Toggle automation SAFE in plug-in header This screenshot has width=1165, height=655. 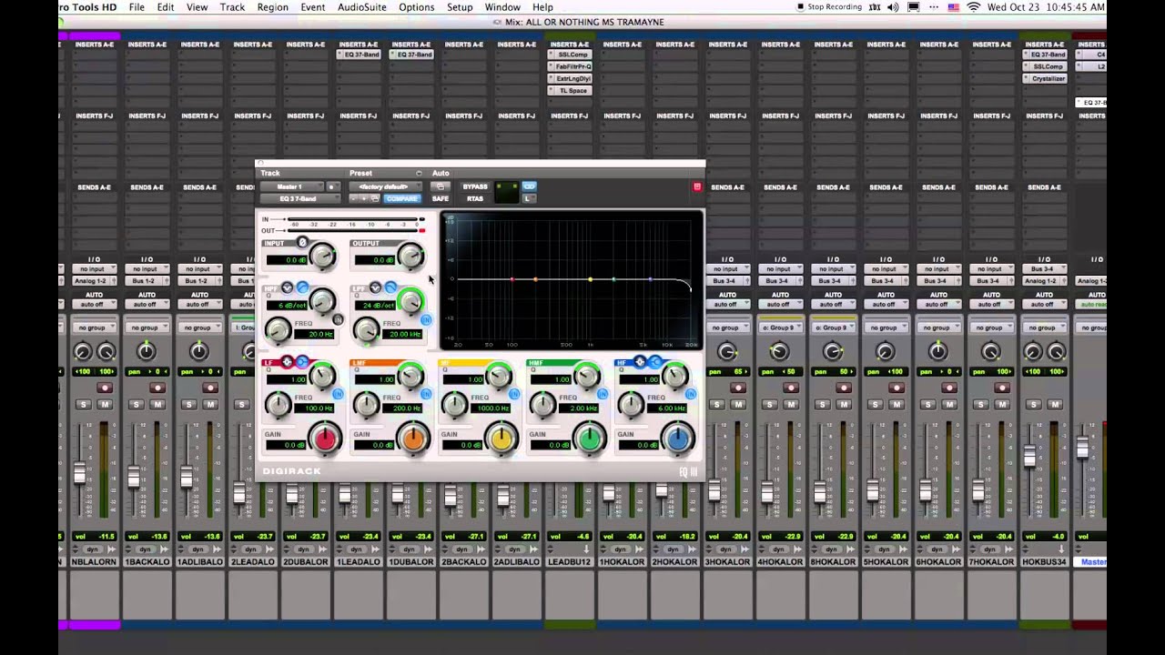(x=440, y=198)
